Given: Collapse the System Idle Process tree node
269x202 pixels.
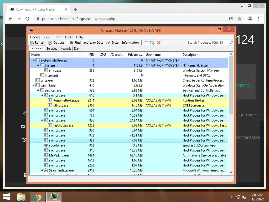Looking at the screenshot, I should [34, 60].
